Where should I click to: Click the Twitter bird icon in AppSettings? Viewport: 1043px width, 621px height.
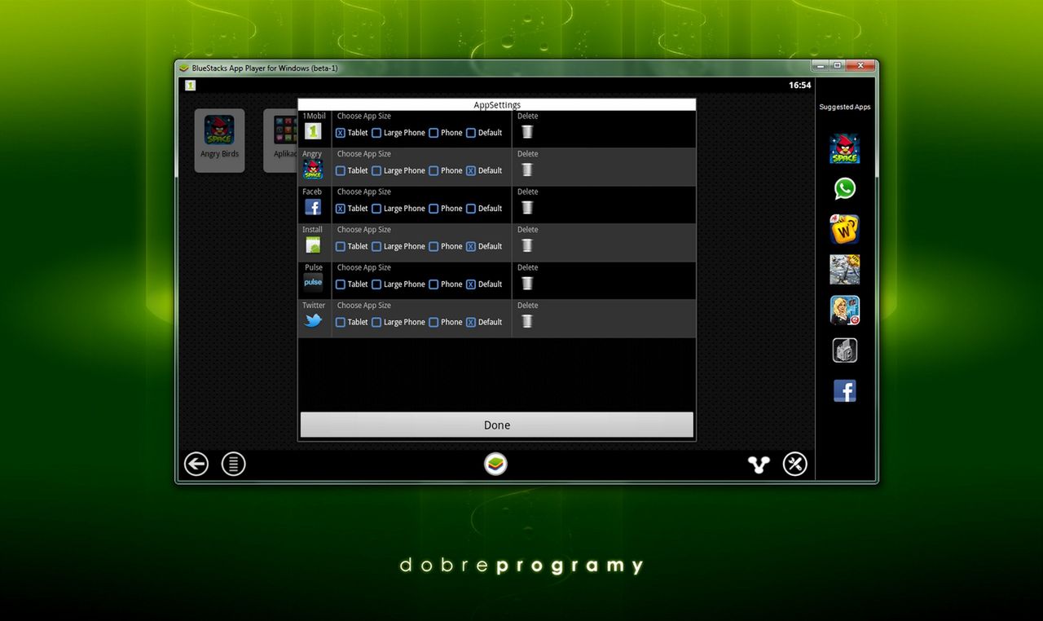pyautogui.click(x=313, y=321)
